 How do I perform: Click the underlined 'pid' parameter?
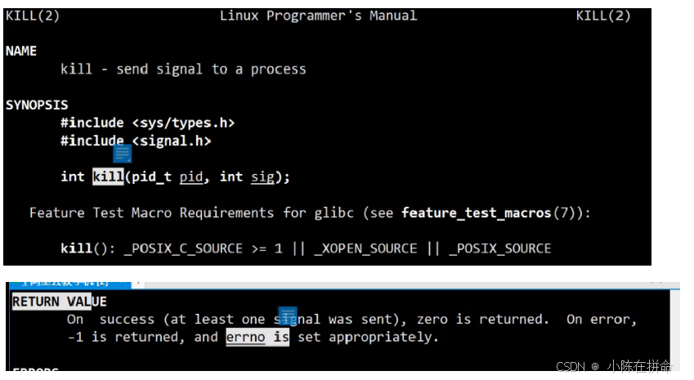point(191,177)
